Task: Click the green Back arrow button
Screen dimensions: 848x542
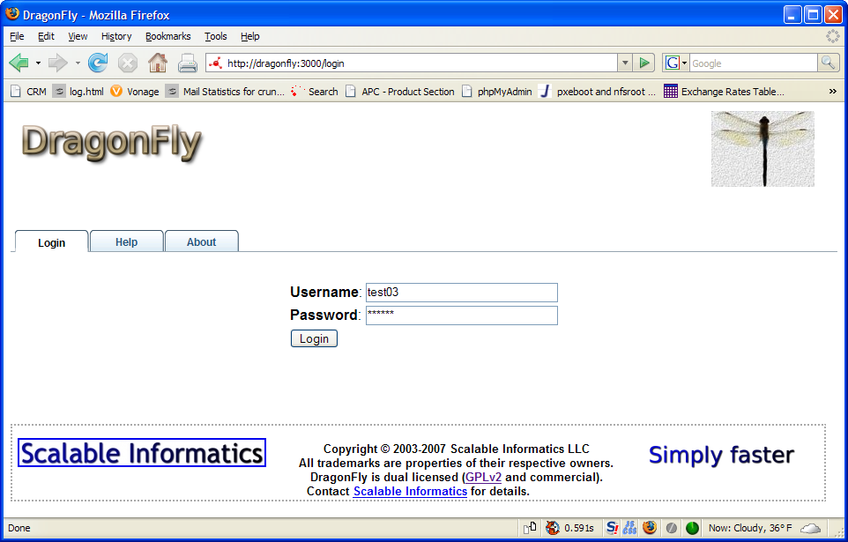Action: 19,63
